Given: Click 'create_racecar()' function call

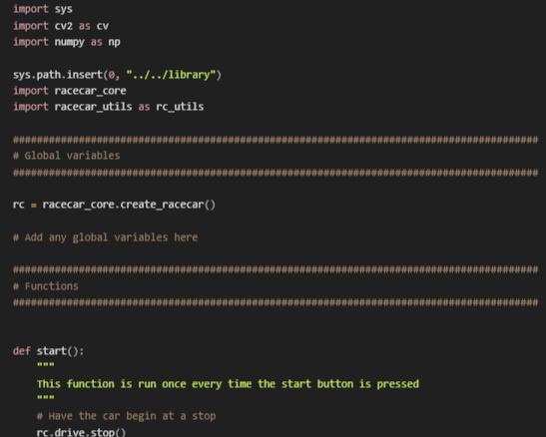Looking at the screenshot, I should (x=168, y=205).
